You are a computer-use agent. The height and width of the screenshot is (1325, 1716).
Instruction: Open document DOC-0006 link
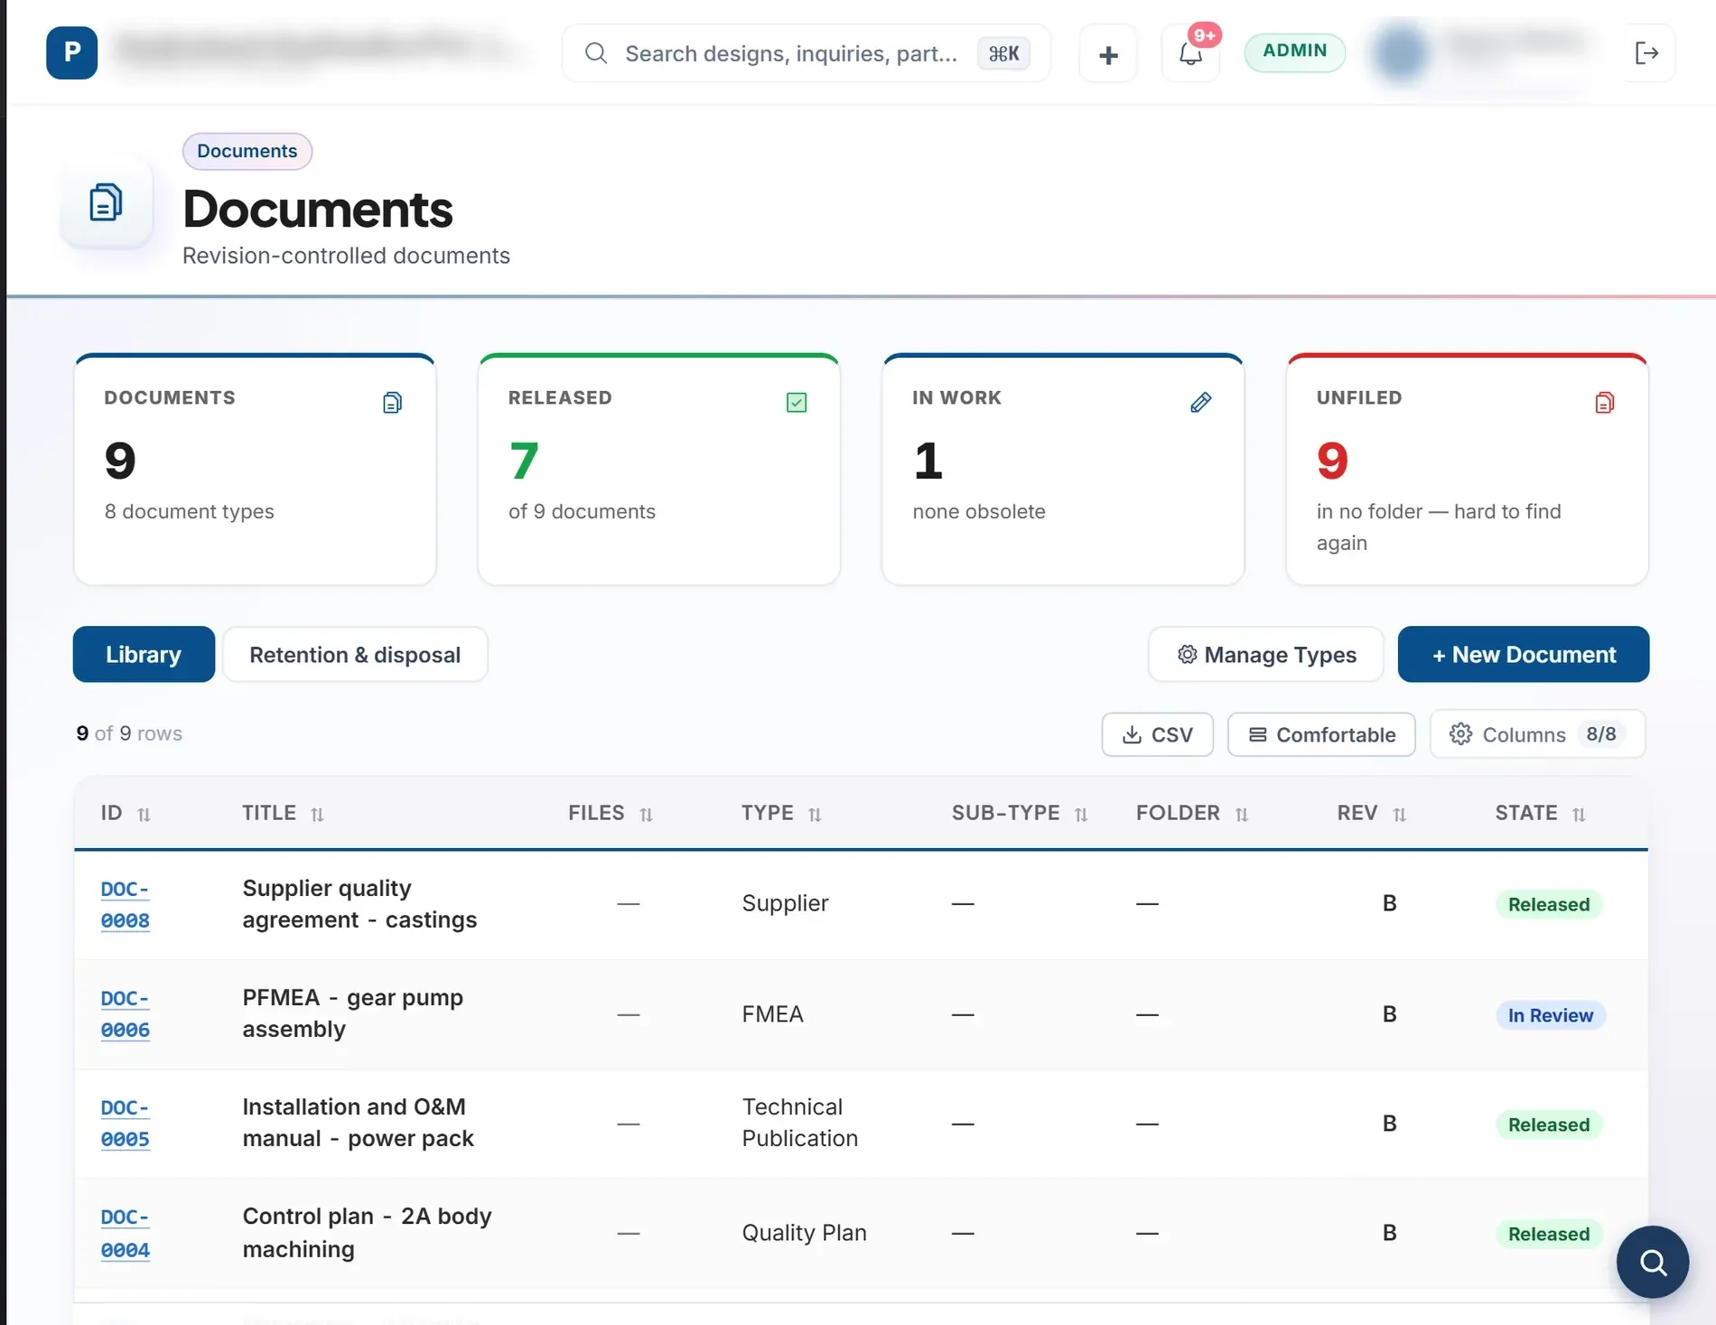126,1013
